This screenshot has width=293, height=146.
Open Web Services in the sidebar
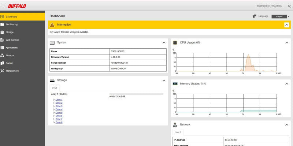(22, 40)
